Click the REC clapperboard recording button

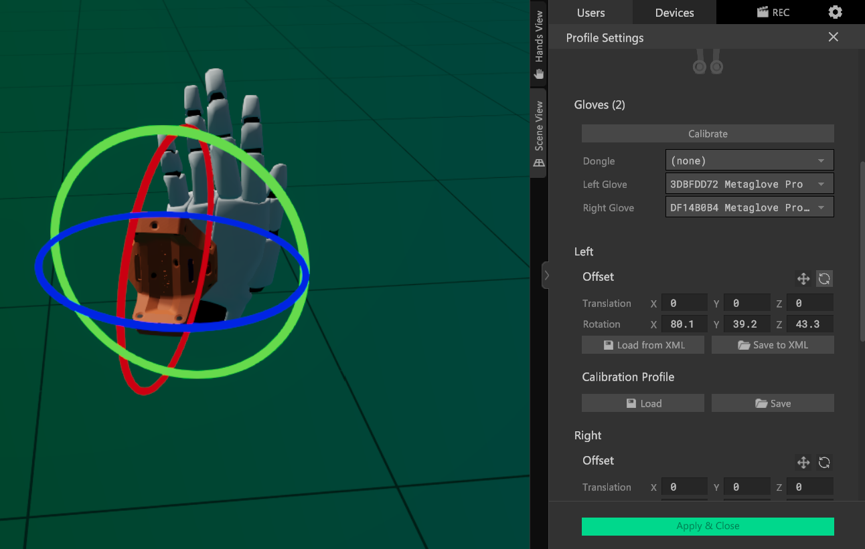(773, 12)
